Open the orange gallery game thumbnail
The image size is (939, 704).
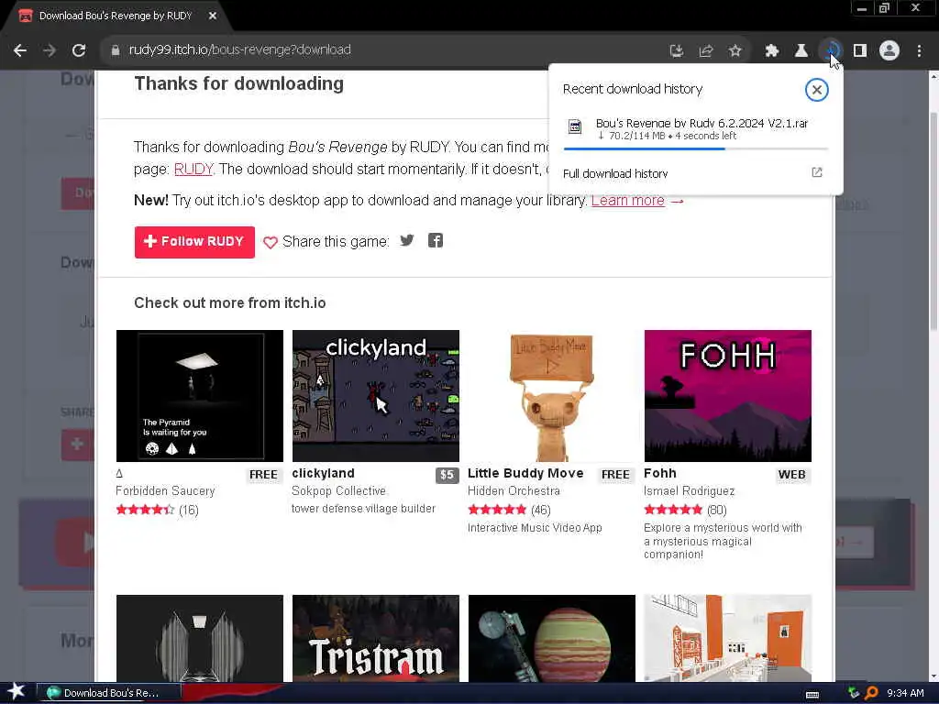727,638
